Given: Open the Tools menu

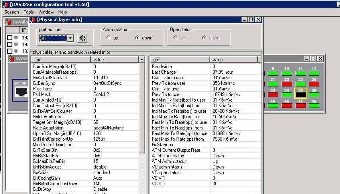Looking at the screenshot, I should (29, 12).
